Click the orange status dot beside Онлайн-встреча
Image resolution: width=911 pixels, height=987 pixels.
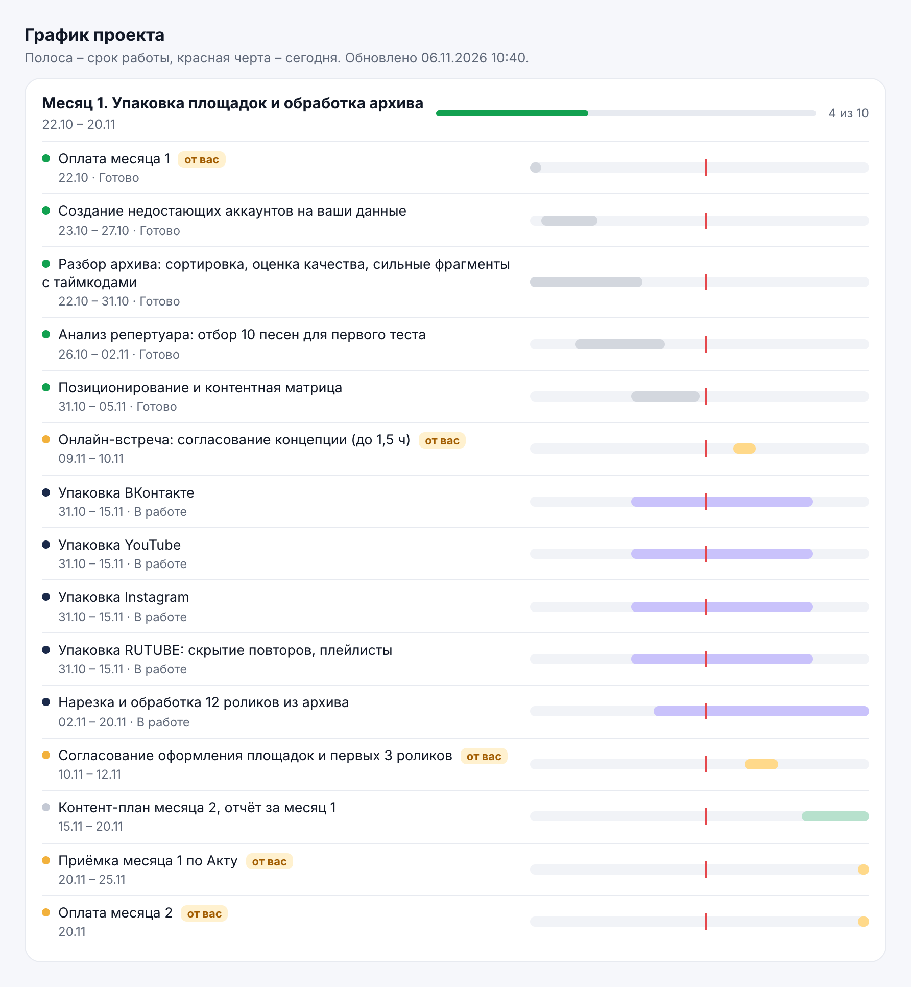46,439
